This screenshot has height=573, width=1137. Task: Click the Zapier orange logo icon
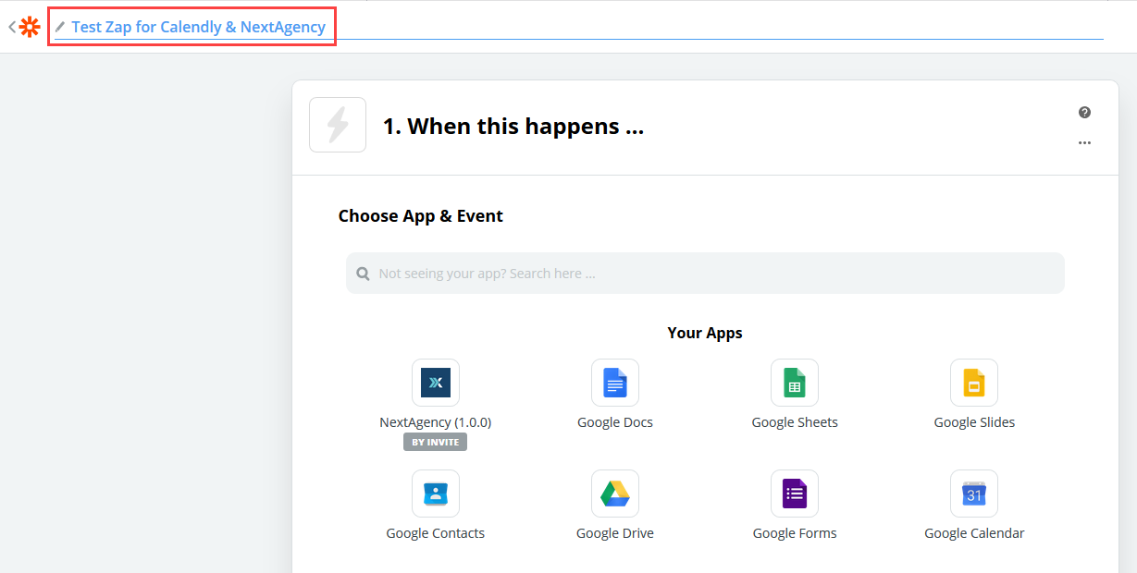pos(31,27)
